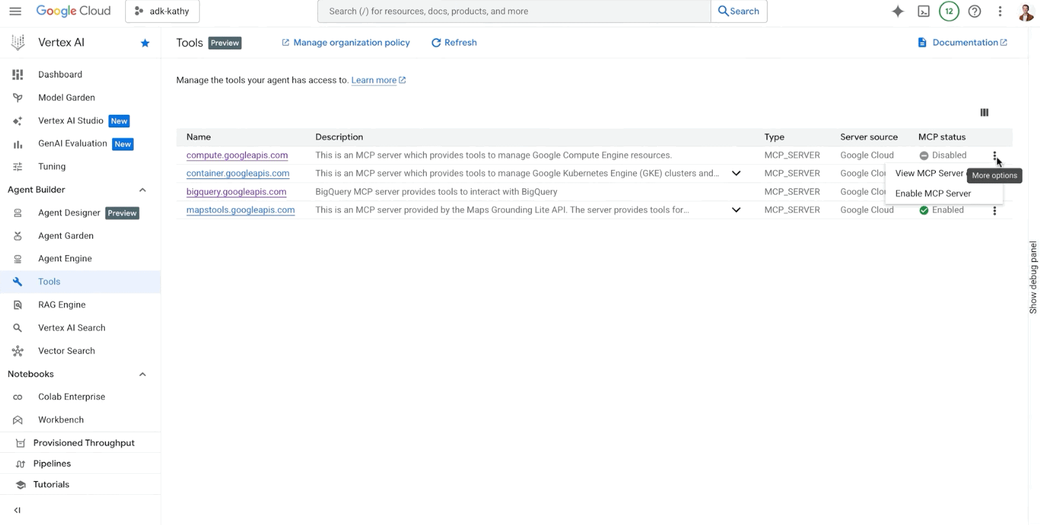
Task: Open the adk-kathy project picker
Action: [x=162, y=11]
